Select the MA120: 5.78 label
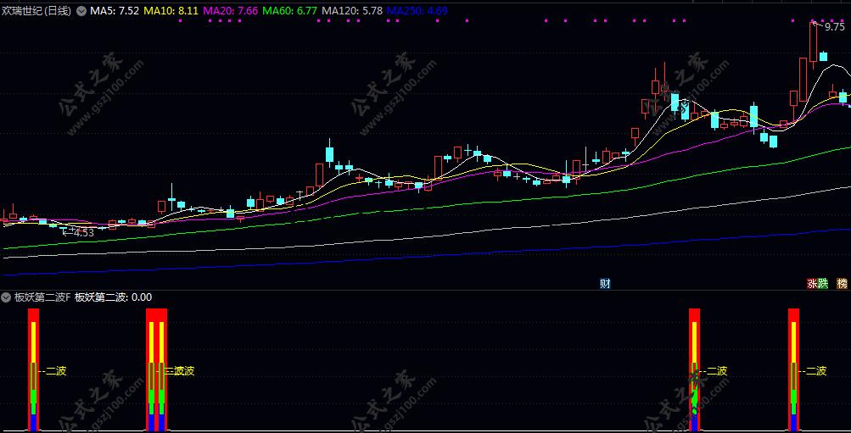851x433 pixels. [352, 11]
